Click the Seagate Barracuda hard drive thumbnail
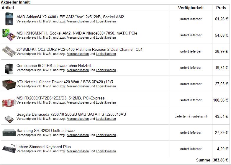The height and width of the screenshot is (165, 231). coord(9,119)
